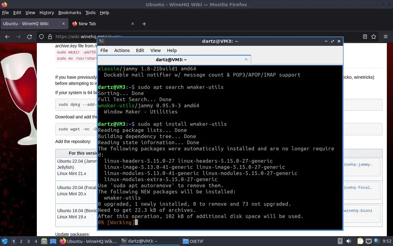The image size is (393, 246).
Task: Click 'sudo apt install wmaker-utils' terminal line
Action: click(182, 124)
